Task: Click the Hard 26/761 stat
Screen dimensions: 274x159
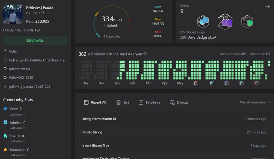Action: click(158, 34)
